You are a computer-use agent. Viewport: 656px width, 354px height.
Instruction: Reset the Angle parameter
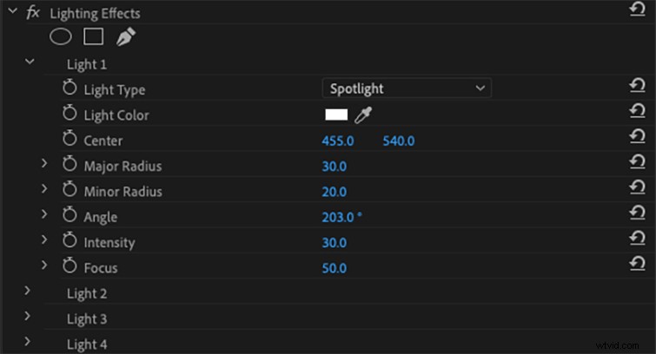coord(637,213)
